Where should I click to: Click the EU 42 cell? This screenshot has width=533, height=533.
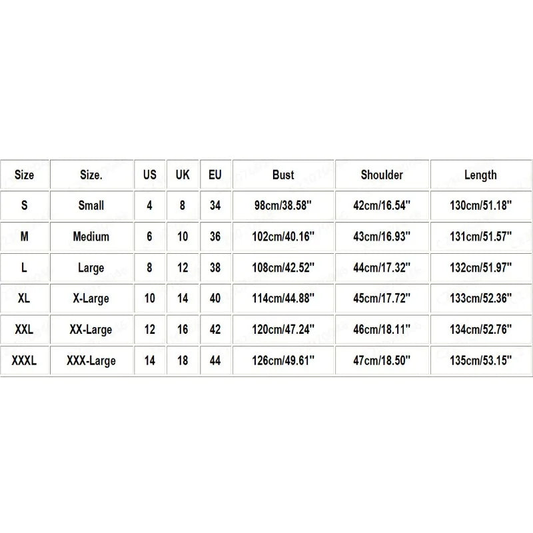(x=215, y=329)
